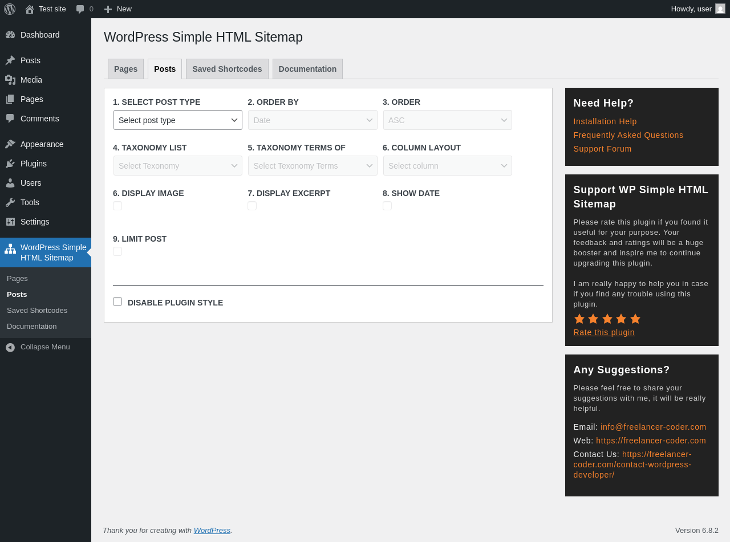Screen dimensions: 730x542
Task: Click the Collapse Menu arrow icon
Action: pyautogui.click(x=10, y=347)
